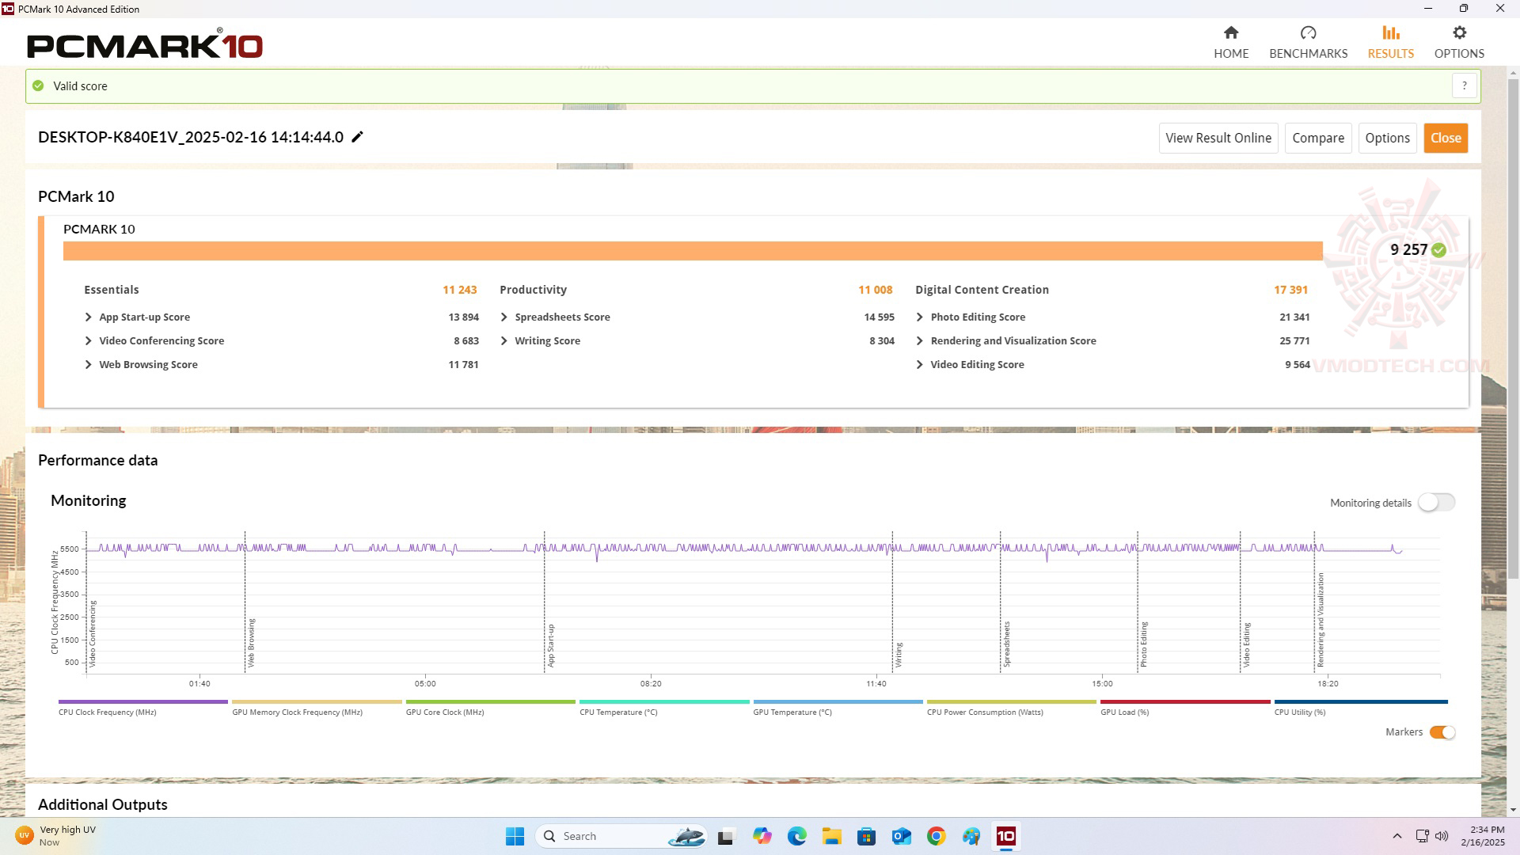Expand the Photo Editing Score row
The height and width of the screenshot is (855, 1520).
pos(920,317)
